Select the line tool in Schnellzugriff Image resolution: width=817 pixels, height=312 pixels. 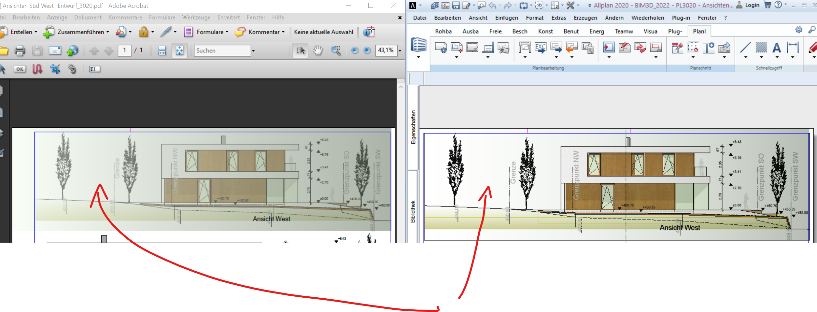pos(745,48)
